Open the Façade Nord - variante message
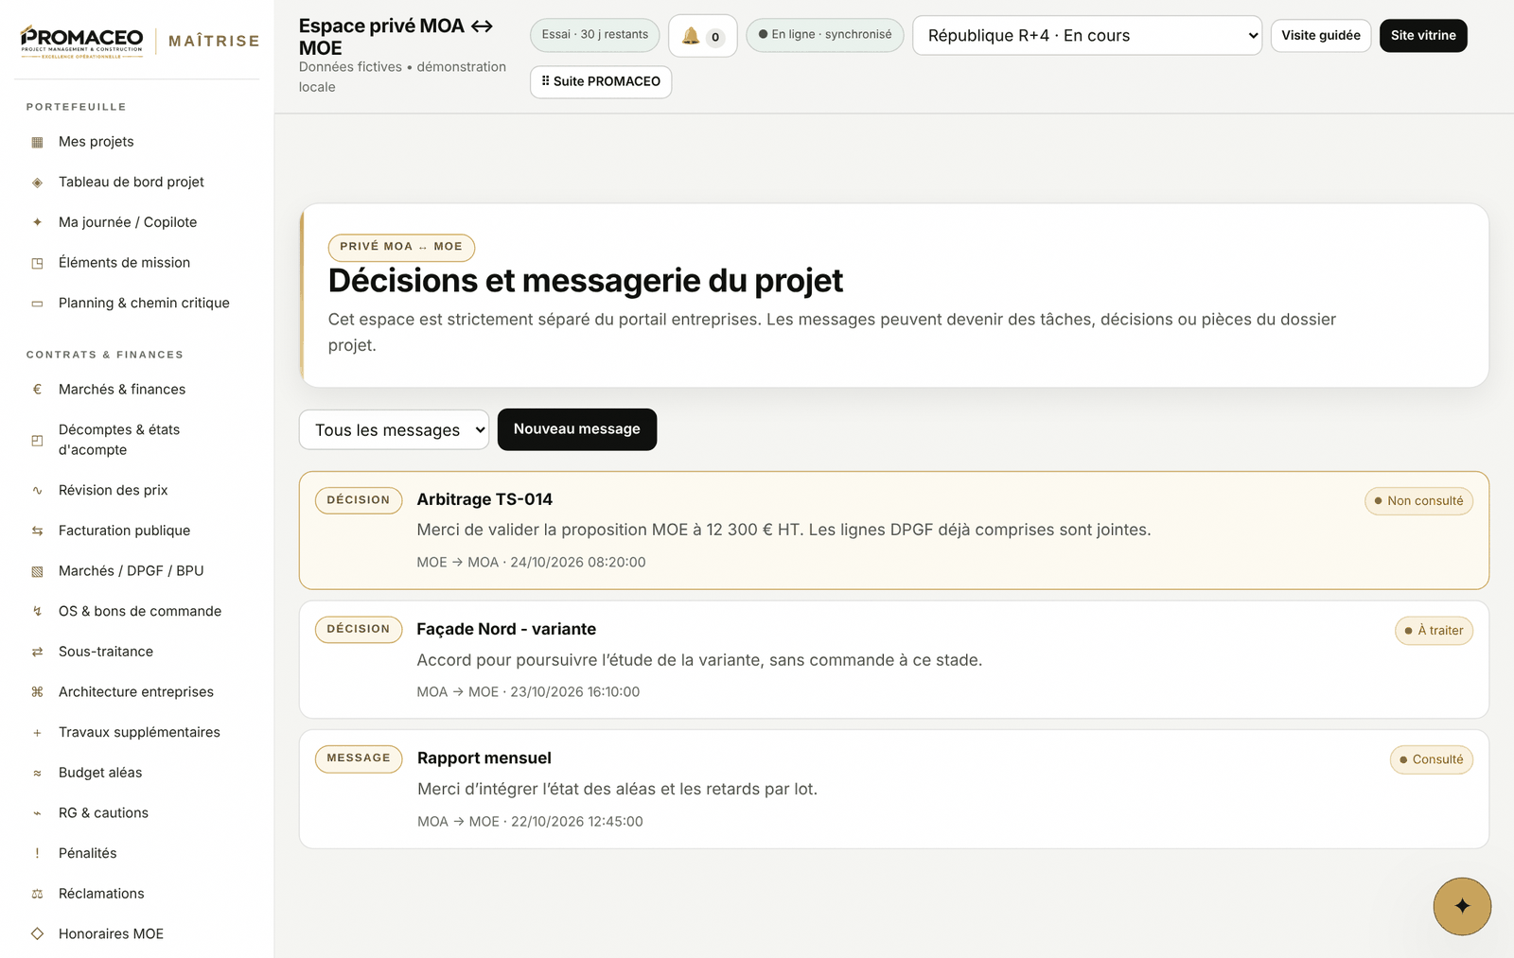Viewport: 1514px width, 958px height. pos(893,660)
